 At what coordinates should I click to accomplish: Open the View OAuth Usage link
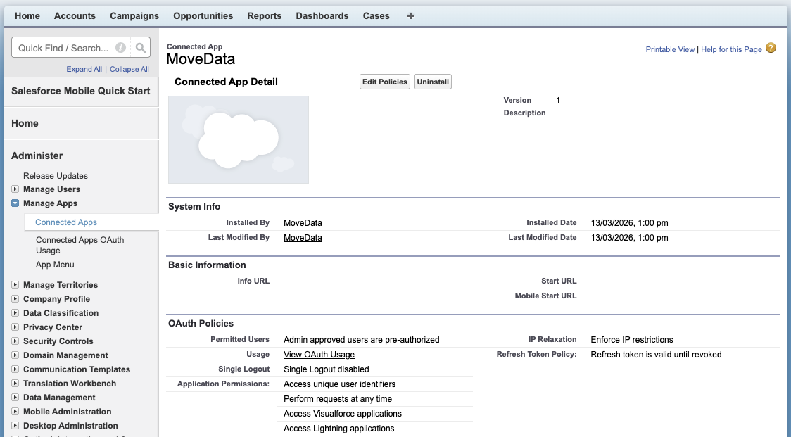click(319, 355)
